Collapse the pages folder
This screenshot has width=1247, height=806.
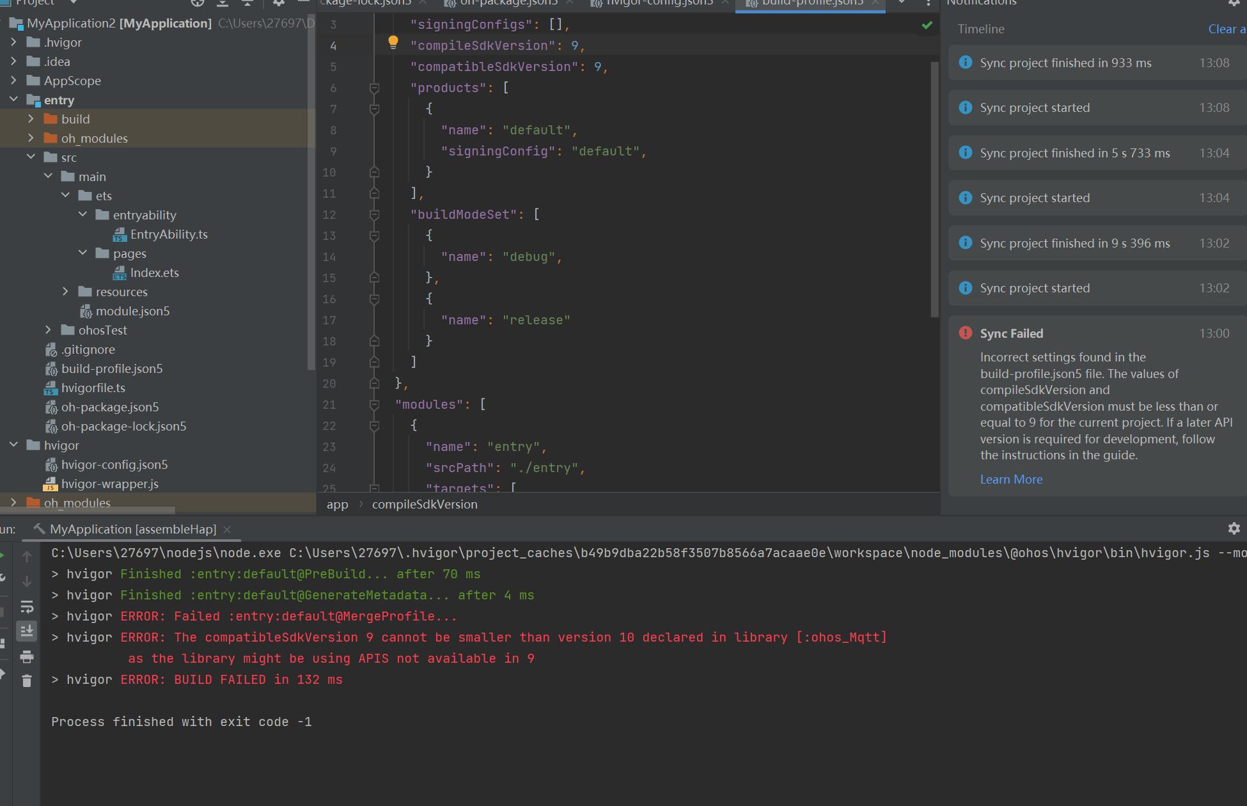coord(82,253)
